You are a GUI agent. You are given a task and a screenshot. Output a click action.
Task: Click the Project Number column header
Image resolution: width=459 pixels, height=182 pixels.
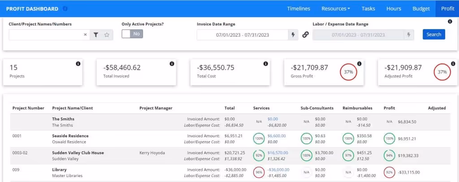[x=28, y=108]
